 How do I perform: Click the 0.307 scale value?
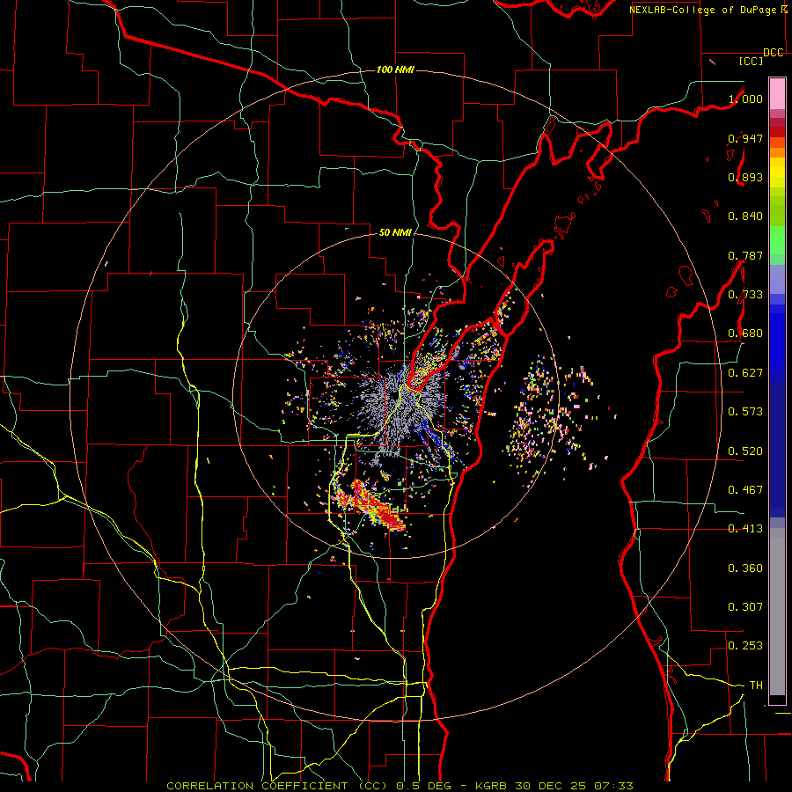745,606
